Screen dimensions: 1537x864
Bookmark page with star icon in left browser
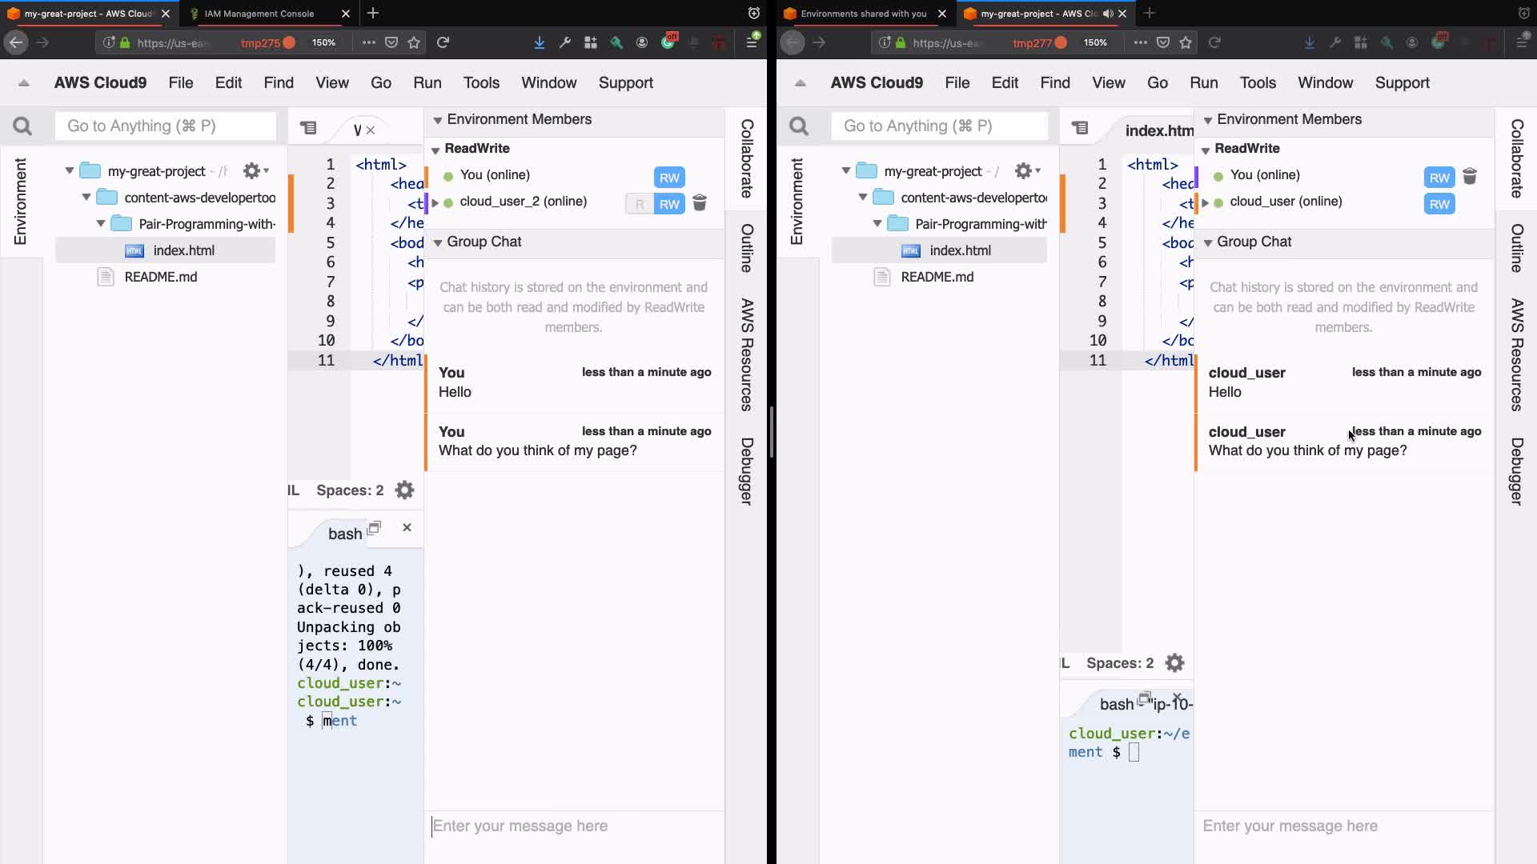[x=414, y=42]
